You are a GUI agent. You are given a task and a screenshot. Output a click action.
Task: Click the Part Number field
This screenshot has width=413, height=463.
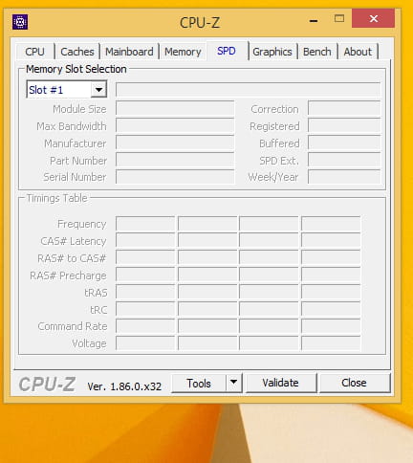pyautogui.click(x=175, y=160)
